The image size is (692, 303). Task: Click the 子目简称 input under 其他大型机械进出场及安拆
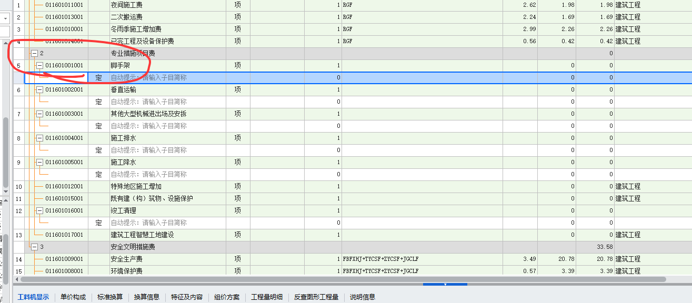click(x=168, y=126)
